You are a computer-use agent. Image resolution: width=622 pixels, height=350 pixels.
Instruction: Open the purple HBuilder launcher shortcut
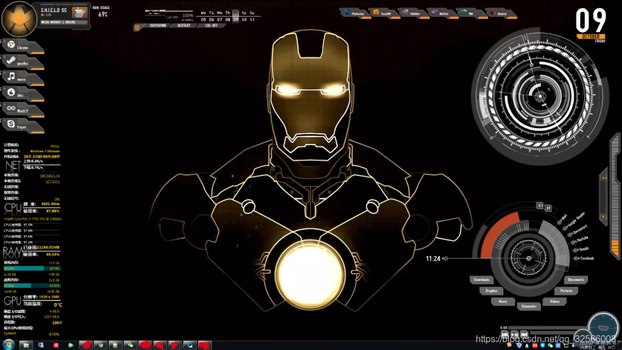point(414,13)
